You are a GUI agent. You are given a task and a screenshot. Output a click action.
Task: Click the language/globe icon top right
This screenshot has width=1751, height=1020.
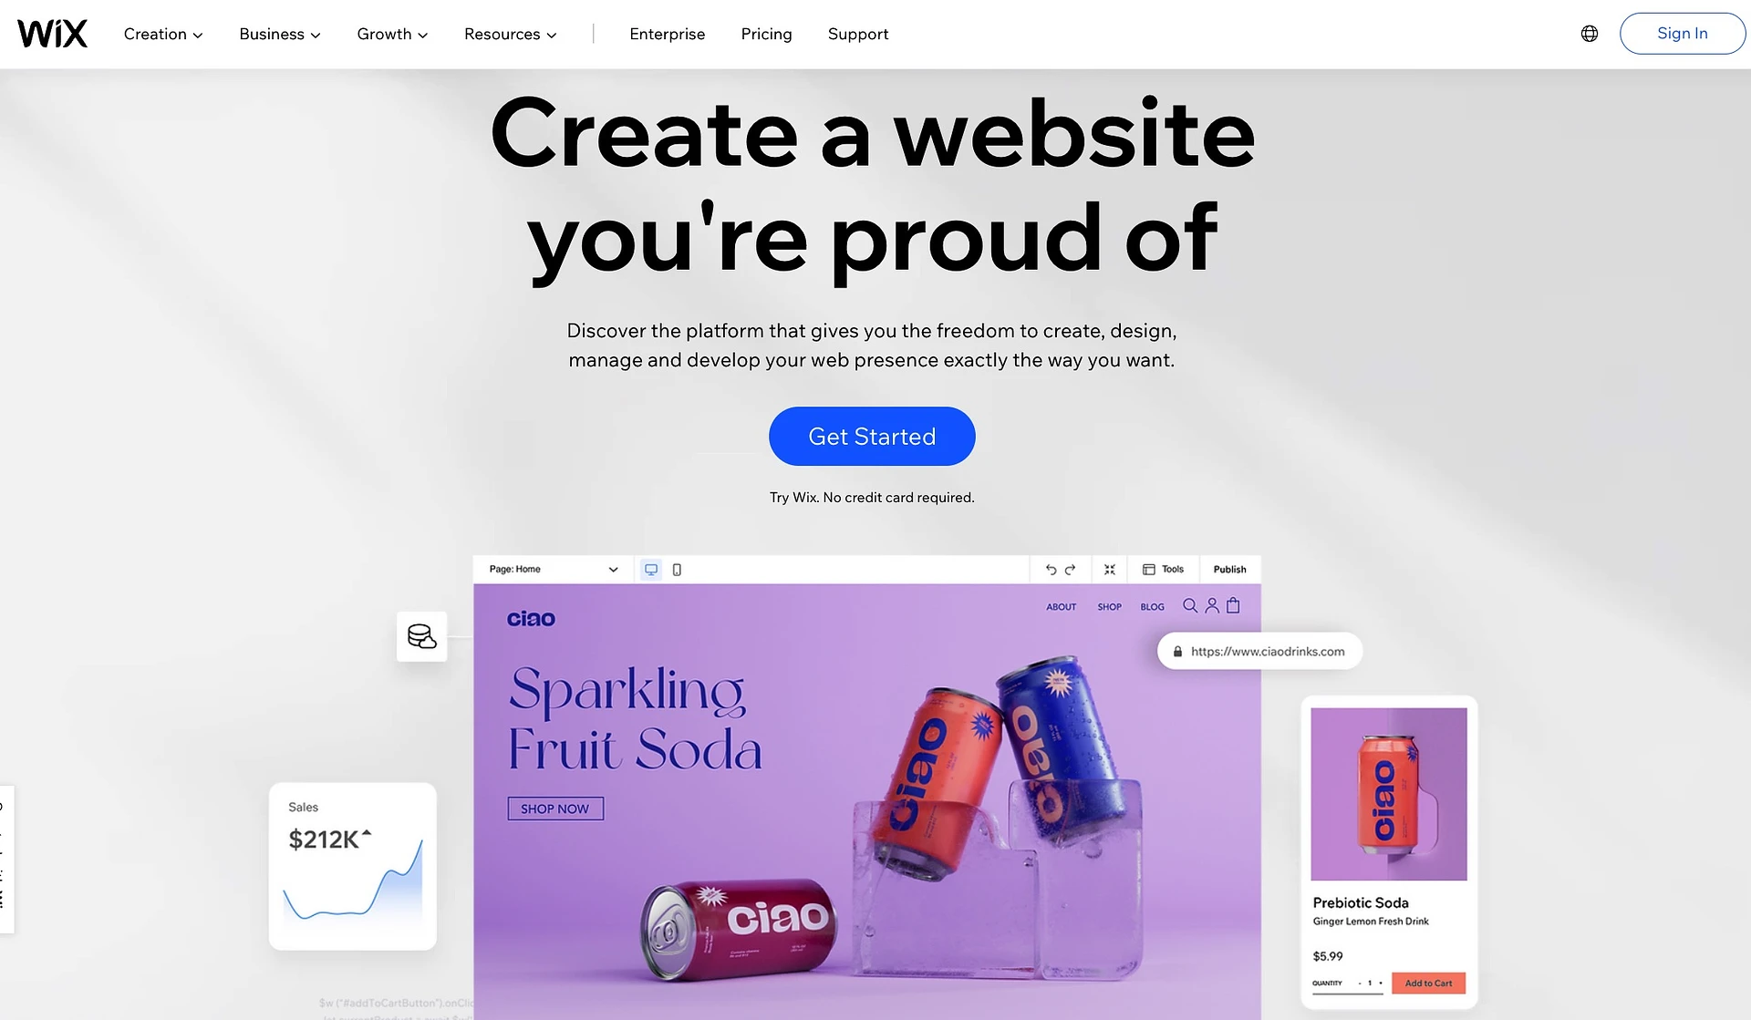[1589, 33]
